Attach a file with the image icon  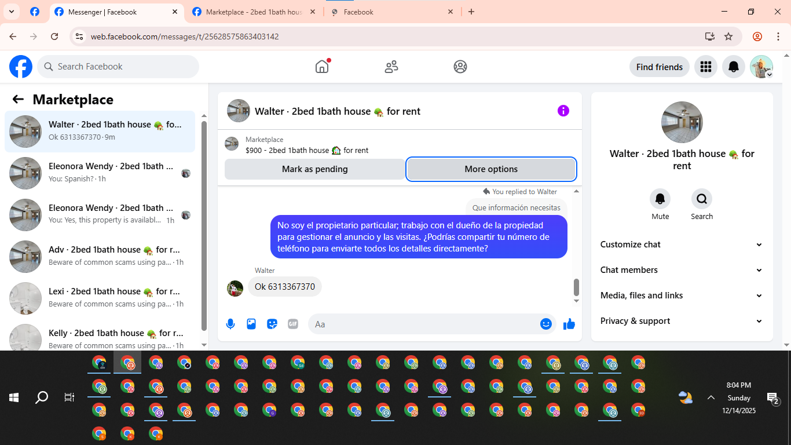pos(251,324)
